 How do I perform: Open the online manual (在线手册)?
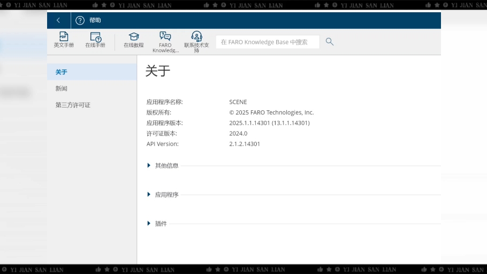click(95, 40)
